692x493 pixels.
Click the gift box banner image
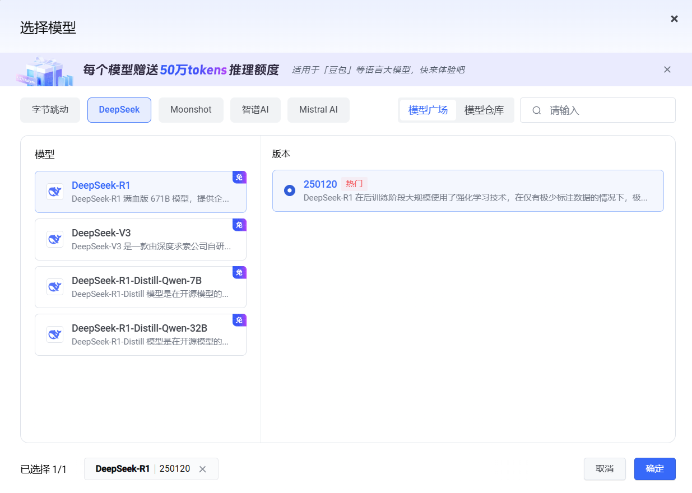point(45,71)
